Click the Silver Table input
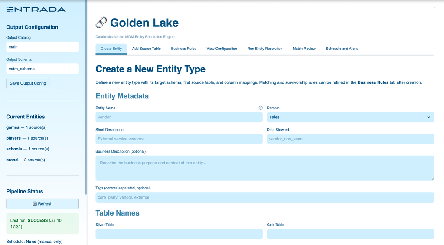This screenshot has width=444, height=245. tap(179, 234)
